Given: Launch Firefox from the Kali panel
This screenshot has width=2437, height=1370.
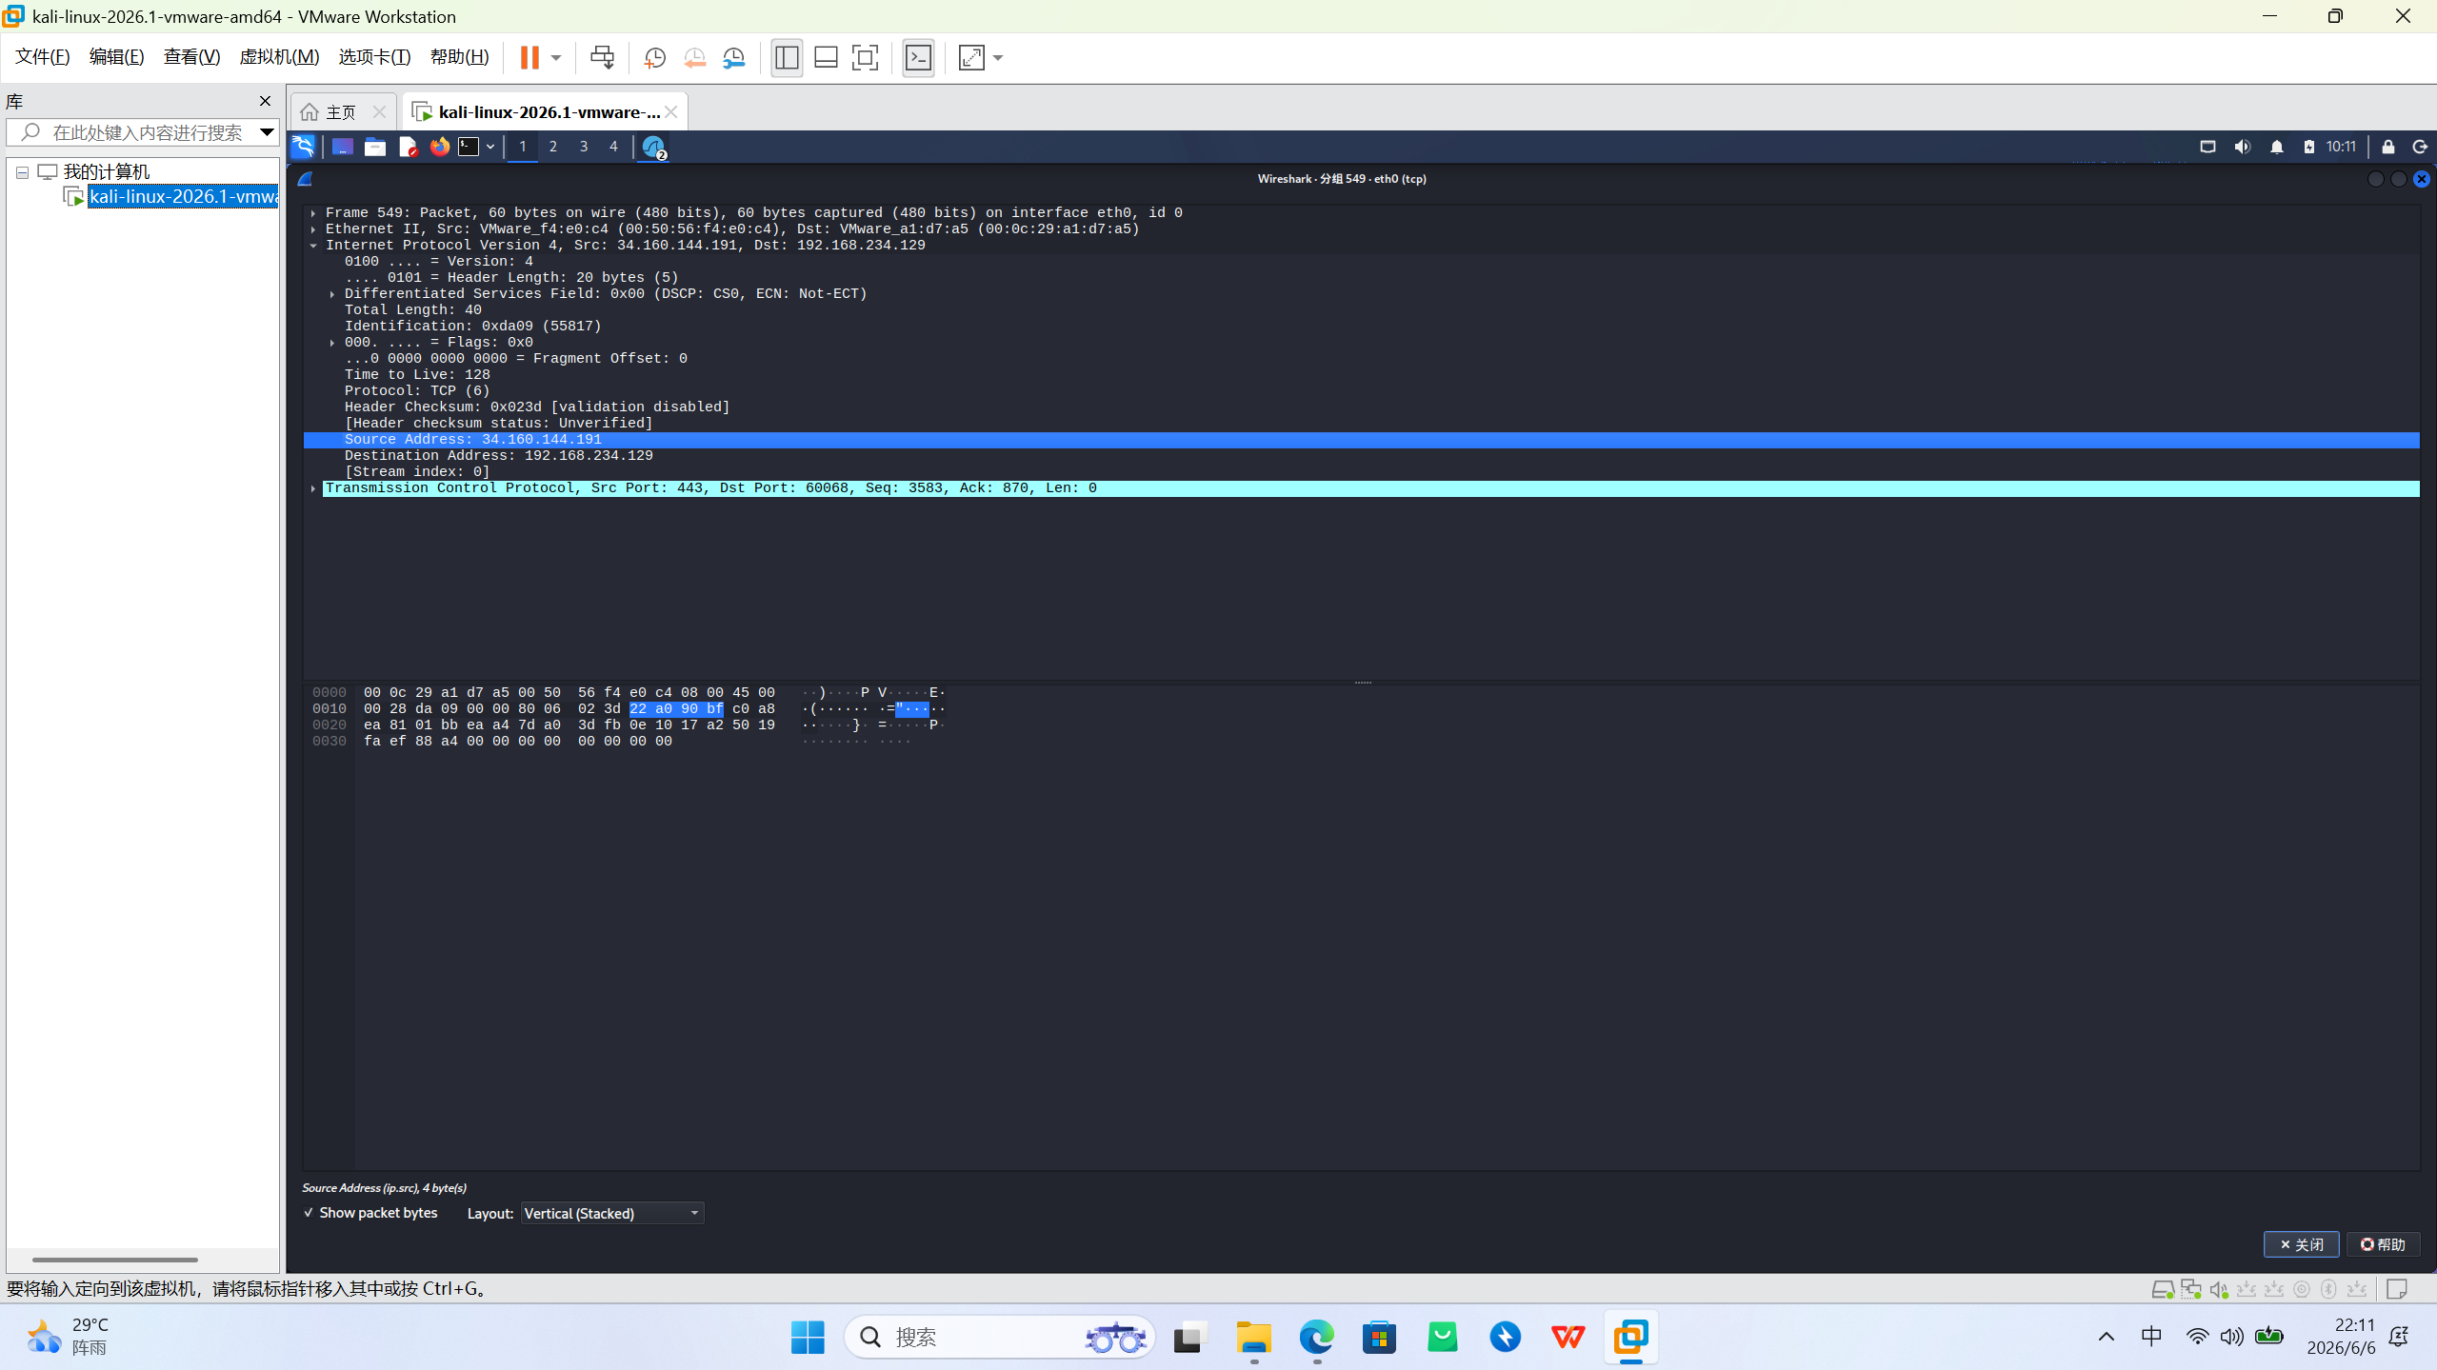Looking at the screenshot, I should click(x=439, y=147).
